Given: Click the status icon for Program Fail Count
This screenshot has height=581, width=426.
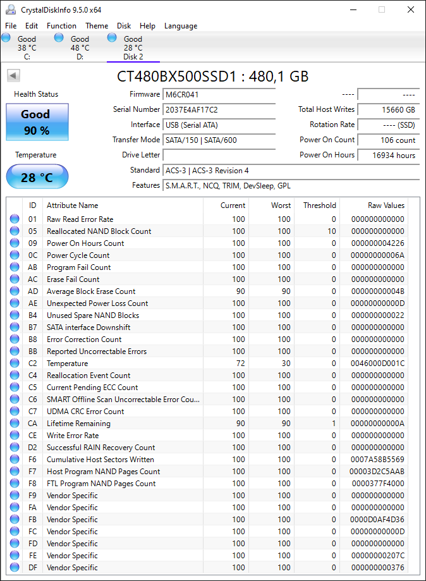Looking at the screenshot, I should point(15,267).
